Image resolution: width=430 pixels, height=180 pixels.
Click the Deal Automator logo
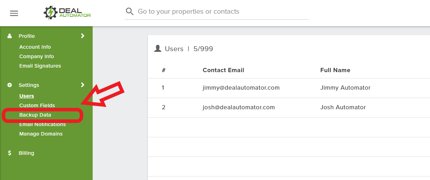pyautogui.click(x=67, y=13)
